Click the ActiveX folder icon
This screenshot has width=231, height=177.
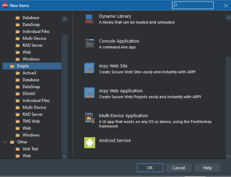18,73
